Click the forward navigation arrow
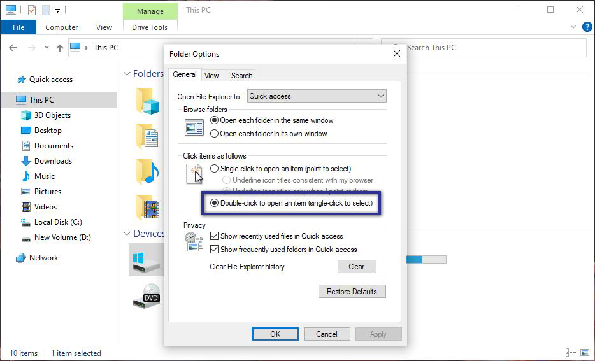Screen dimensions: 595x361 point(32,48)
